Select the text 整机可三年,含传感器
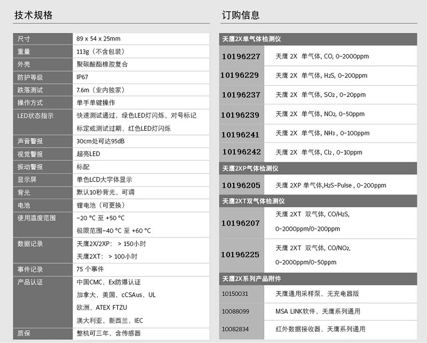The height and width of the screenshot is (343, 427). coord(109,333)
